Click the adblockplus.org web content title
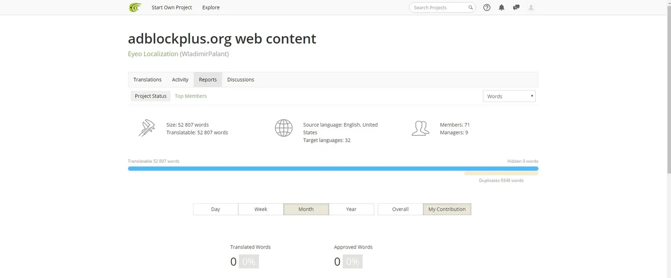This screenshot has width=671, height=278. (222, 39)
